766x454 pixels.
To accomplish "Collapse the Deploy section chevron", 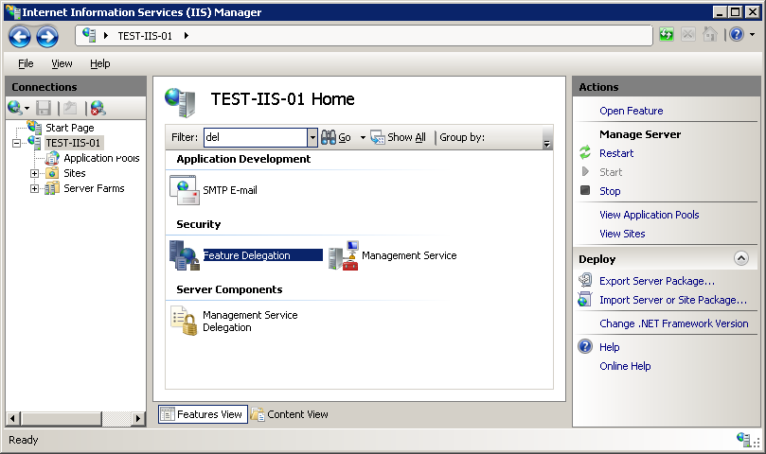I will (741, 258).
